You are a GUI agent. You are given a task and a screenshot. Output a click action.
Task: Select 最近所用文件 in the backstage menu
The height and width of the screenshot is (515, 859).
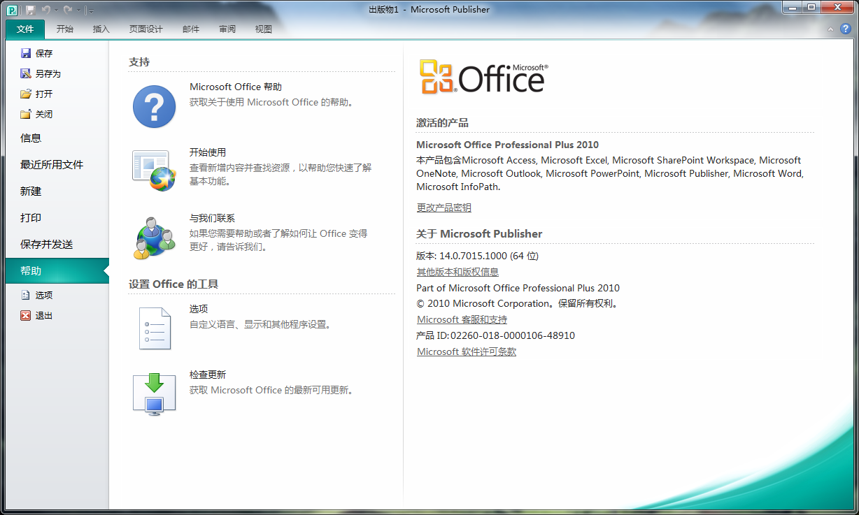pos(52,165)
